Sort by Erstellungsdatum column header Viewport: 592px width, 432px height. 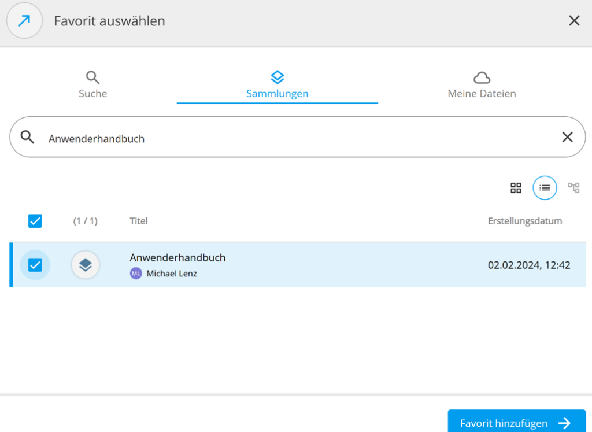(525, 221)
